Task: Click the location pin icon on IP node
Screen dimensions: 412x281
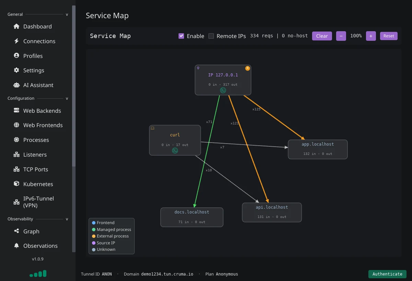Action: [198, 68]
